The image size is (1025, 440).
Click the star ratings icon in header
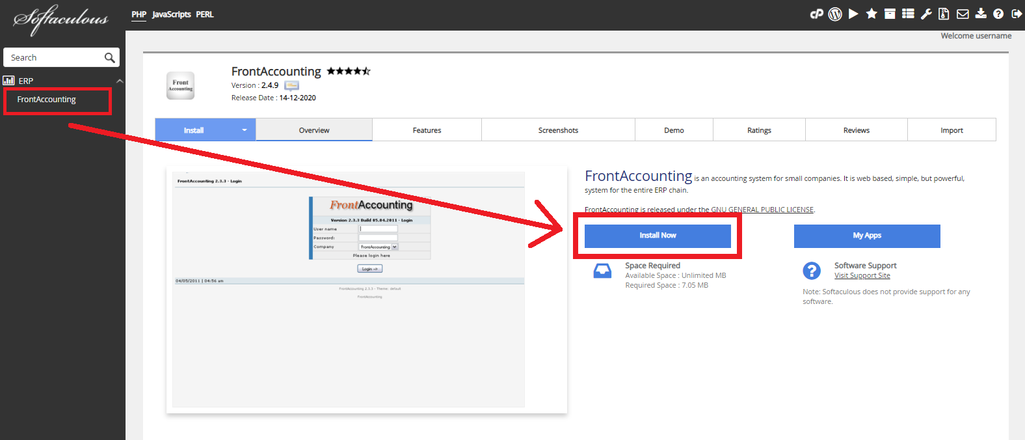click(872, 14)
